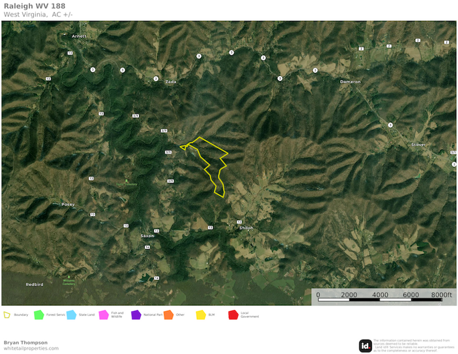The width and height of the screenshot is (458, 354).
Task: Open the whitetailproperties.com link
Action: point(31,348)
